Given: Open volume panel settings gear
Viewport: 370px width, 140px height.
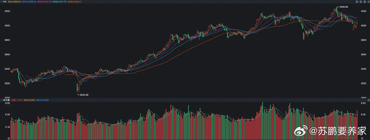Looking at the screenshot, I should [369, 100].
